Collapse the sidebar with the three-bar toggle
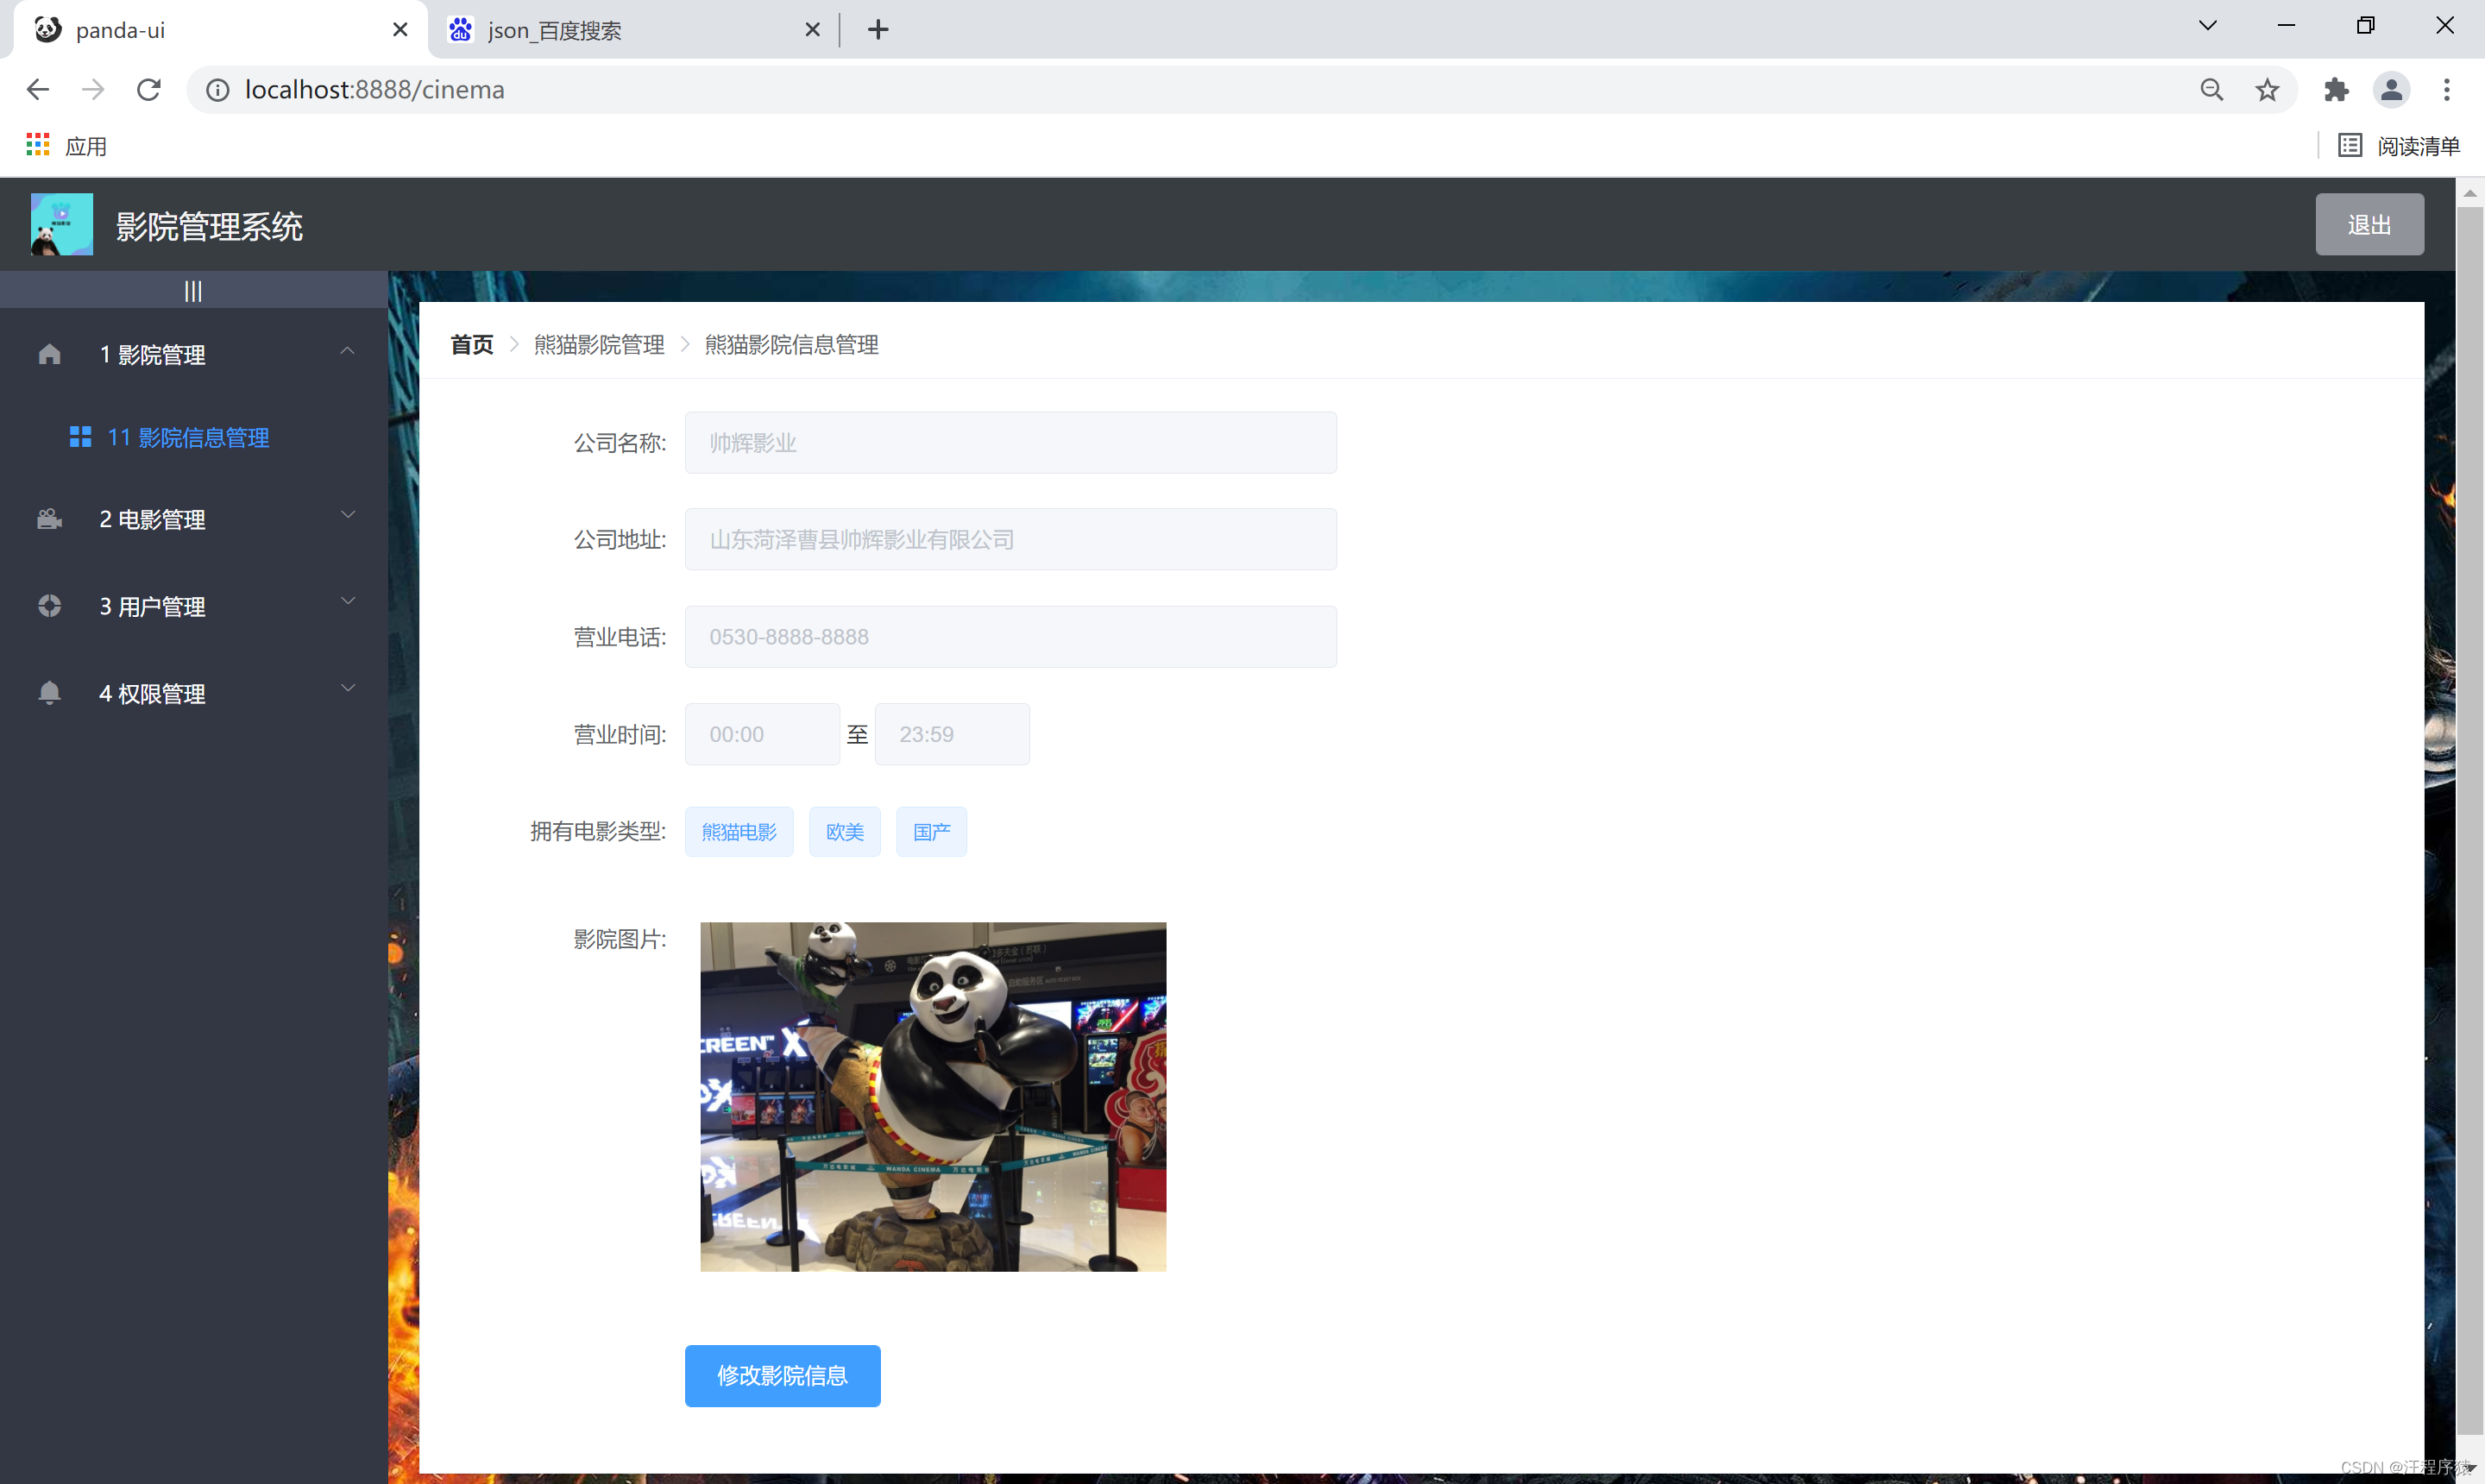2485x1484 pixels. click(193, 291)
